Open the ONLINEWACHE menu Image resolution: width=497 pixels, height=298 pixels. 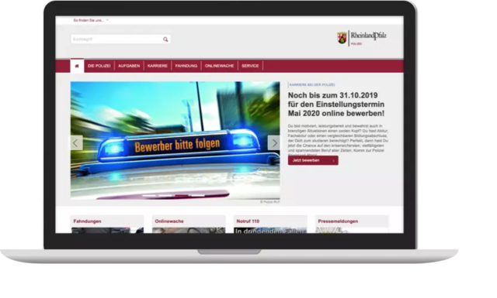219,66
